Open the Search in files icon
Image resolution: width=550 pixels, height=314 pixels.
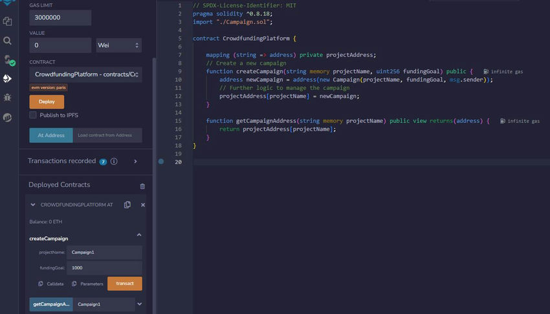[x=8, y=40]
